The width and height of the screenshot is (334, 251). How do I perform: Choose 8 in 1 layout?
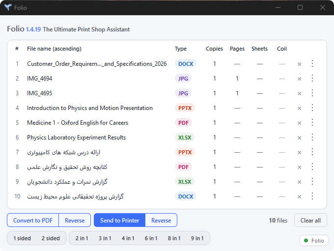coord(174,238)
